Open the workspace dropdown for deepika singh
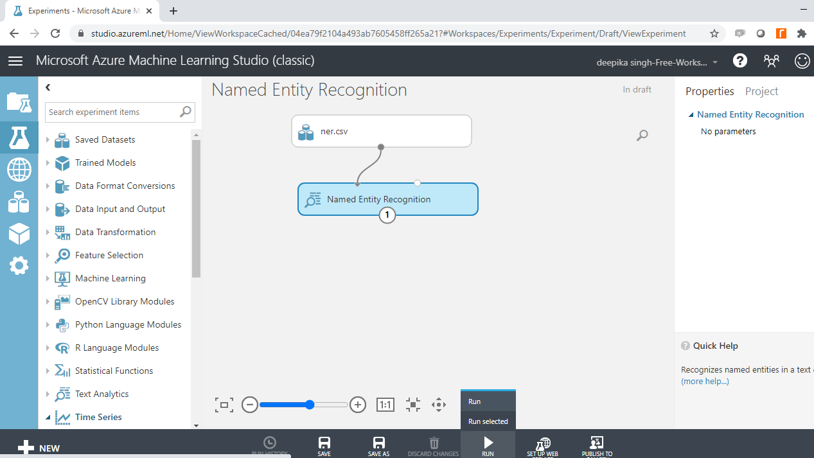 coord(658,62)
